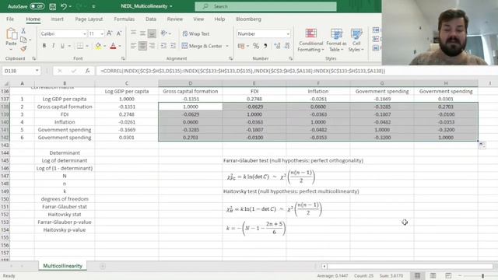Viewport: 498px width, 280px height.
Task: Click Merge & Center button
Action: pyautogui.click(x=202, y=46)
